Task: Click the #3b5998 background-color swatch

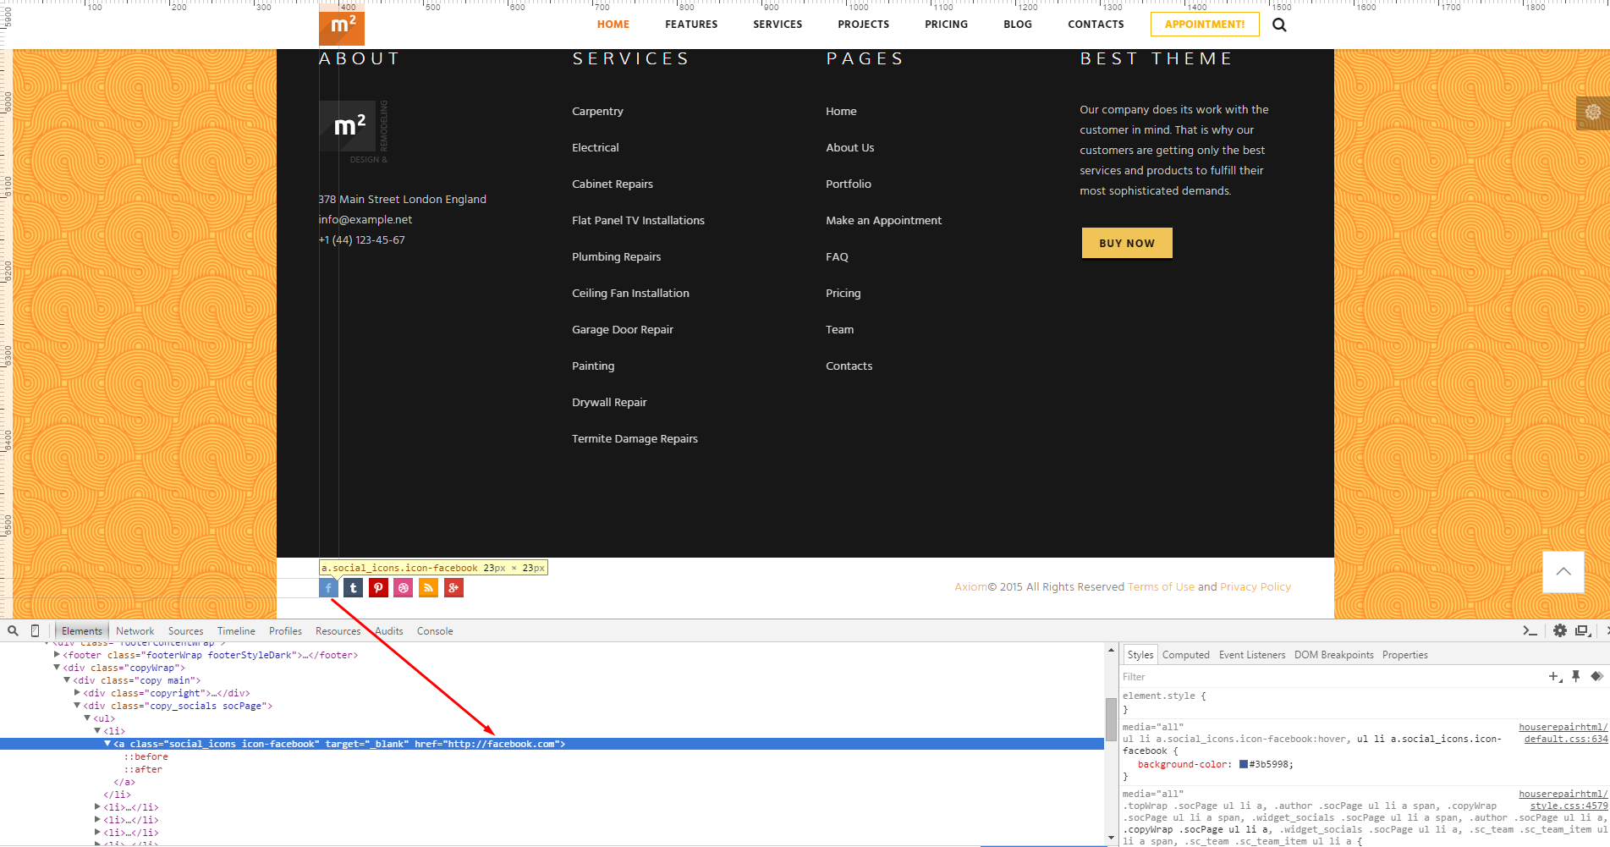Action: coord(1243,764)
